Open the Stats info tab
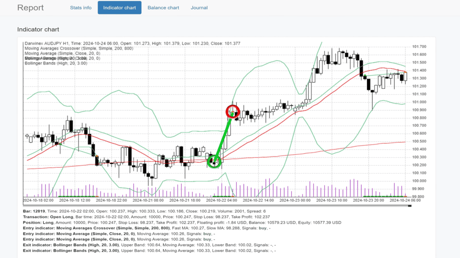 pos(80,8)
